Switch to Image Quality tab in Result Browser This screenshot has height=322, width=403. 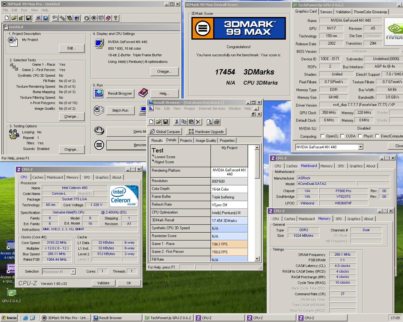pyautogui.click(x=206, y=141)
